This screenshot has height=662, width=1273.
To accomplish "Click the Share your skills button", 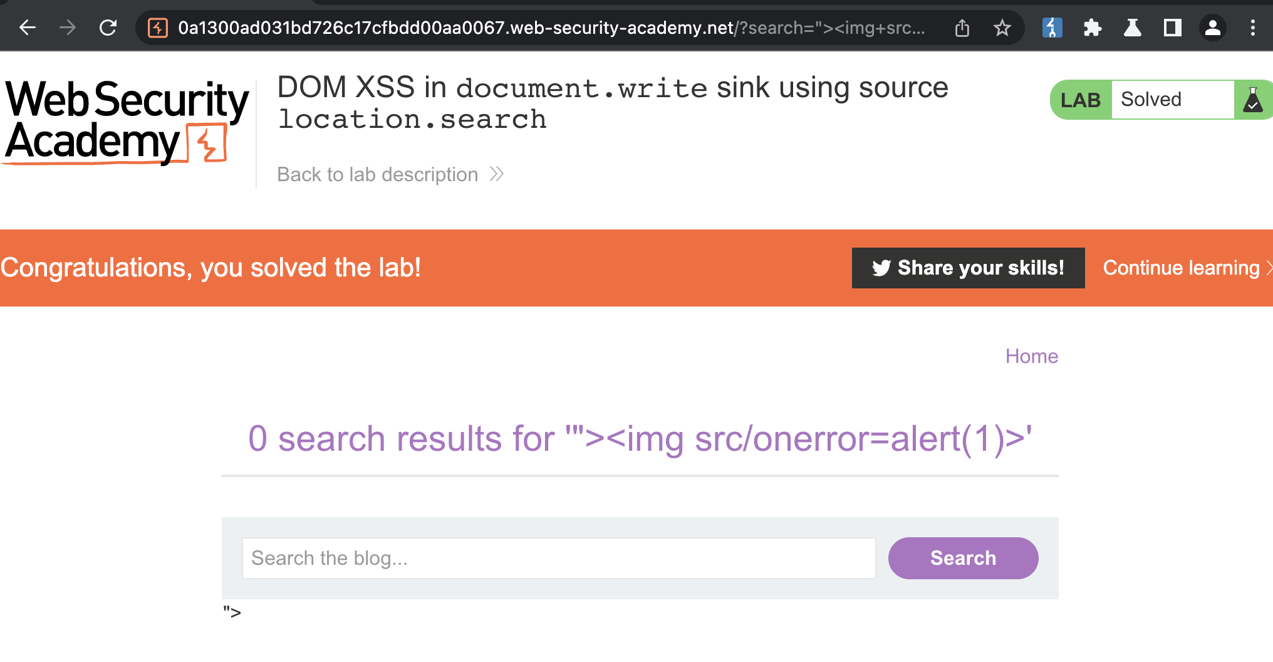I will coord(968,268).
